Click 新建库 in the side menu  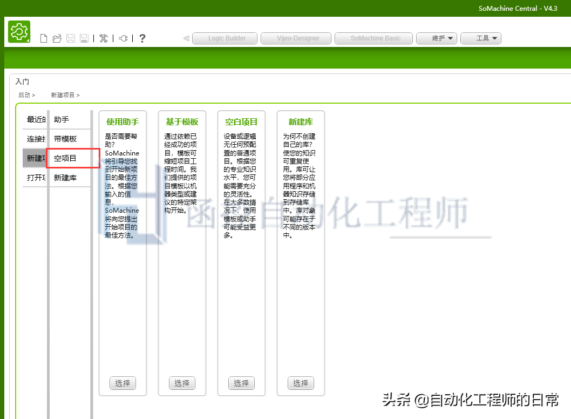tap(65, 178)
